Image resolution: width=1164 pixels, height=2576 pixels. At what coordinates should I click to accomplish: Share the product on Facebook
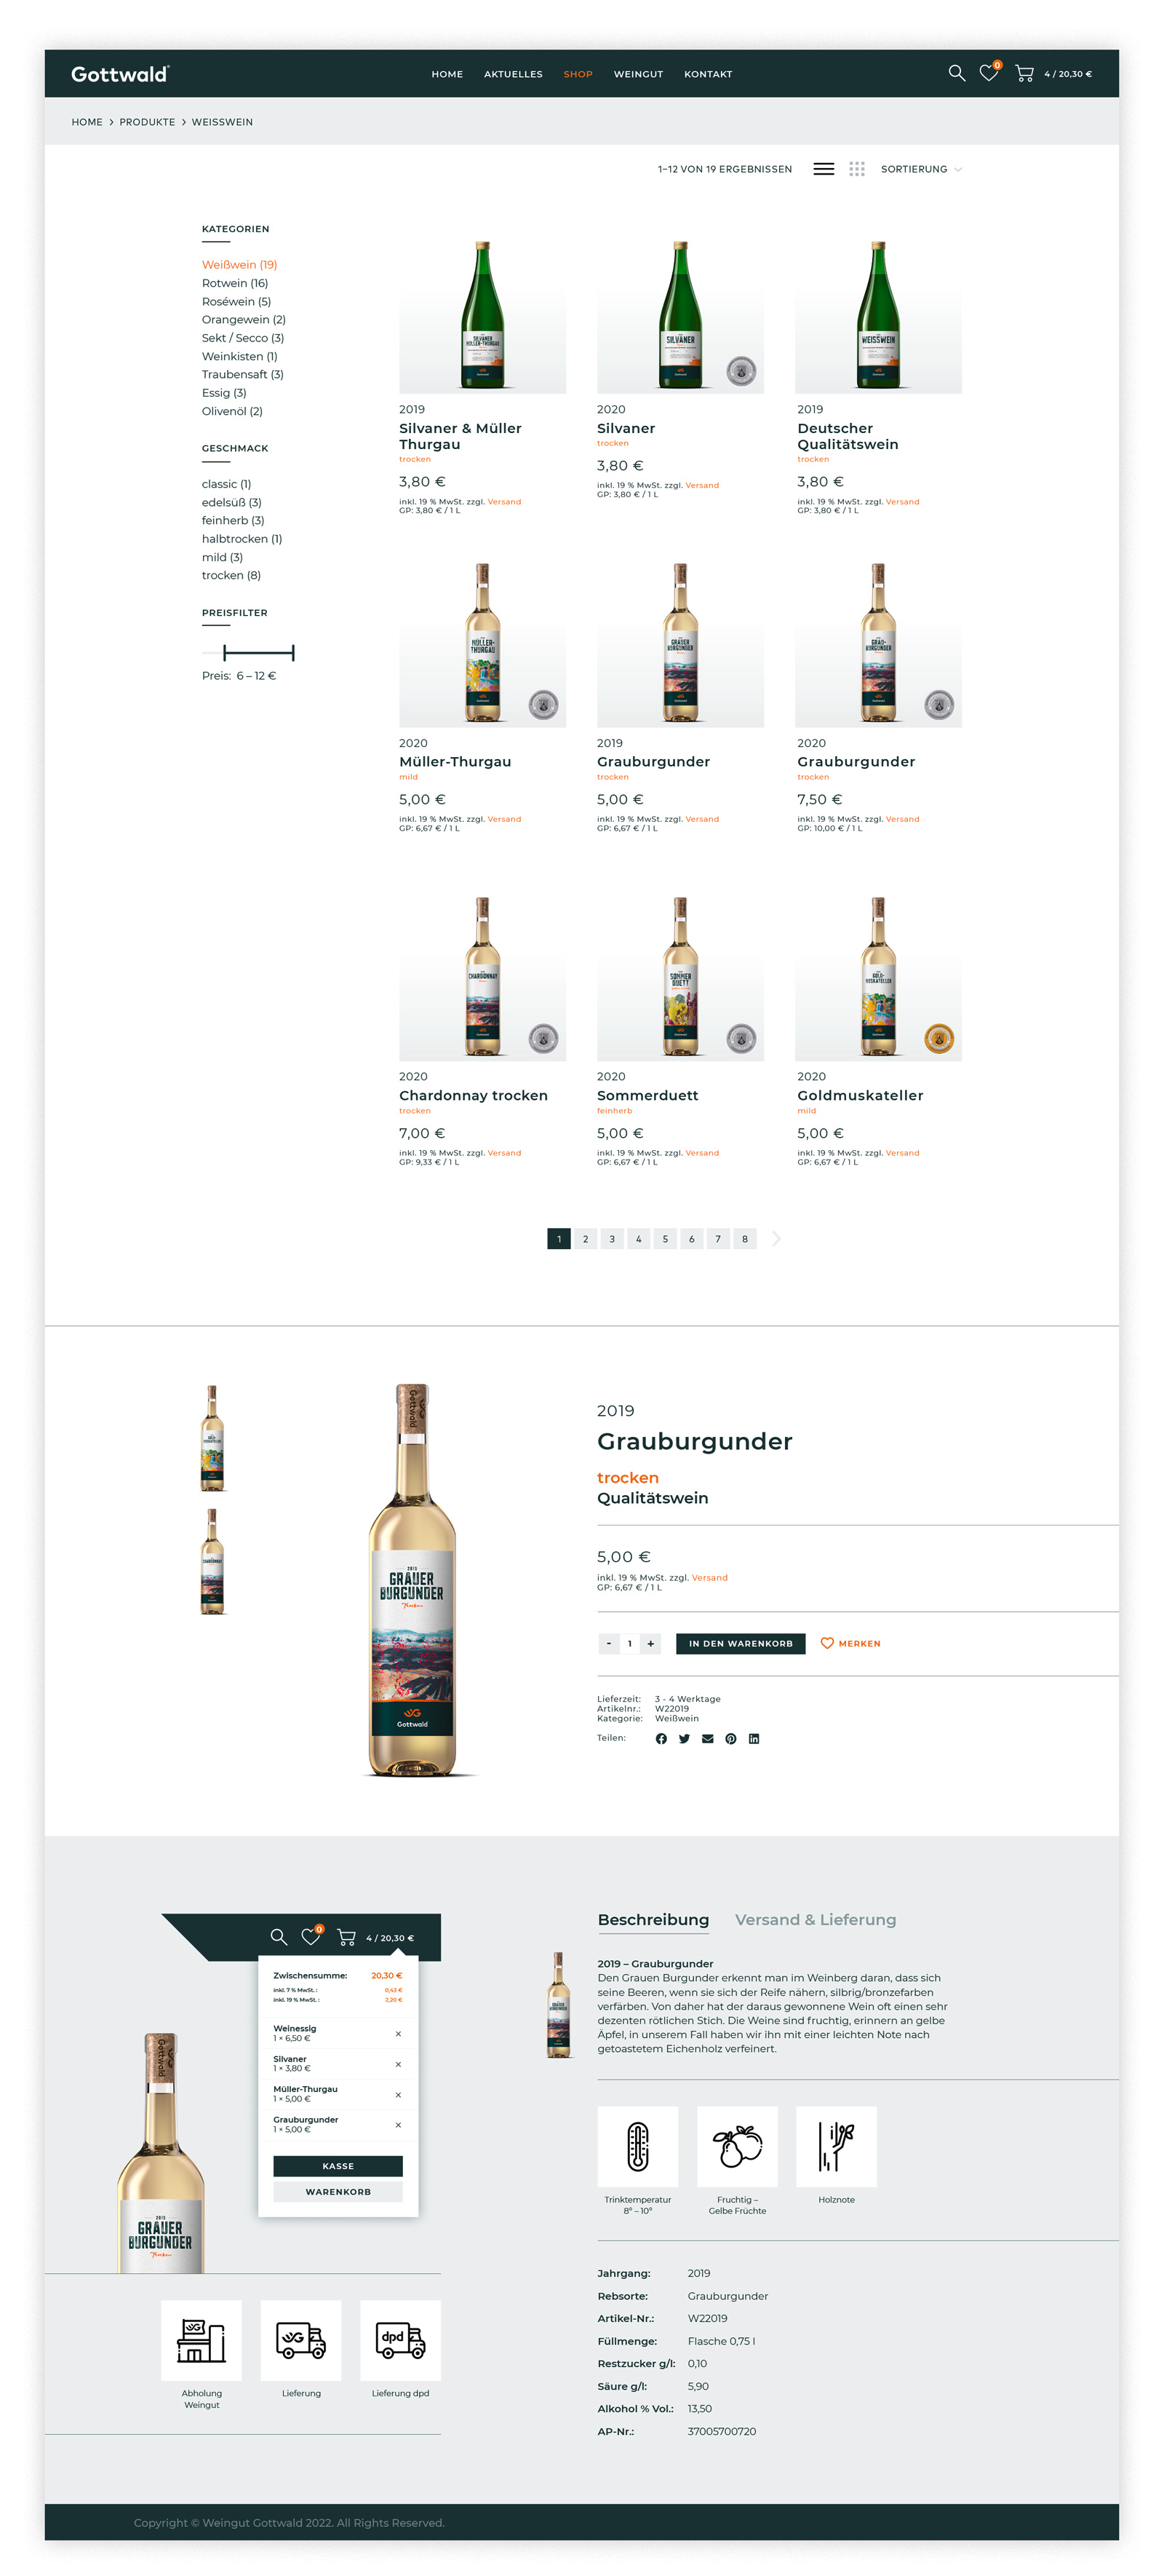[x=661, y=1738]
